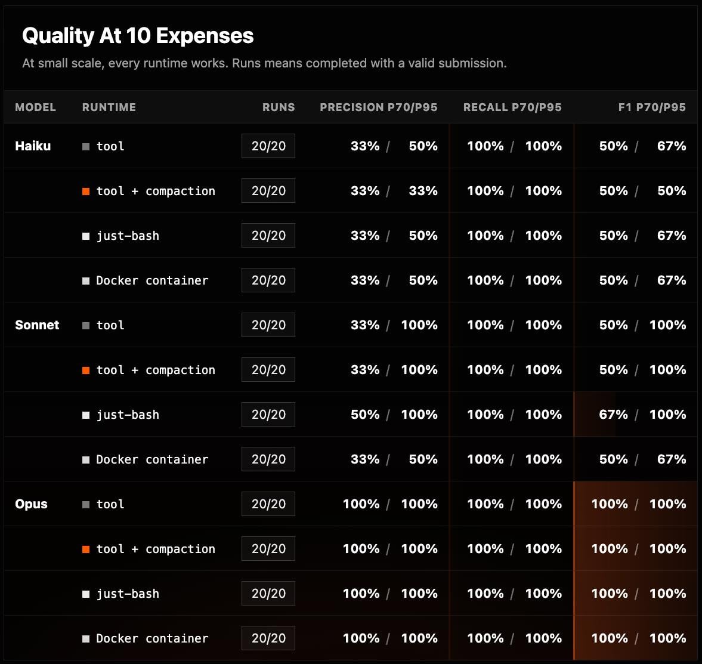Click the square icon beside Sonnet Docker container

click(x=86, y=460)
